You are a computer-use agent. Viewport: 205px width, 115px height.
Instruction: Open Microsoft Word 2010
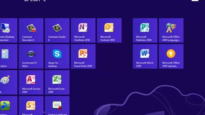click(x=145, y=56)
